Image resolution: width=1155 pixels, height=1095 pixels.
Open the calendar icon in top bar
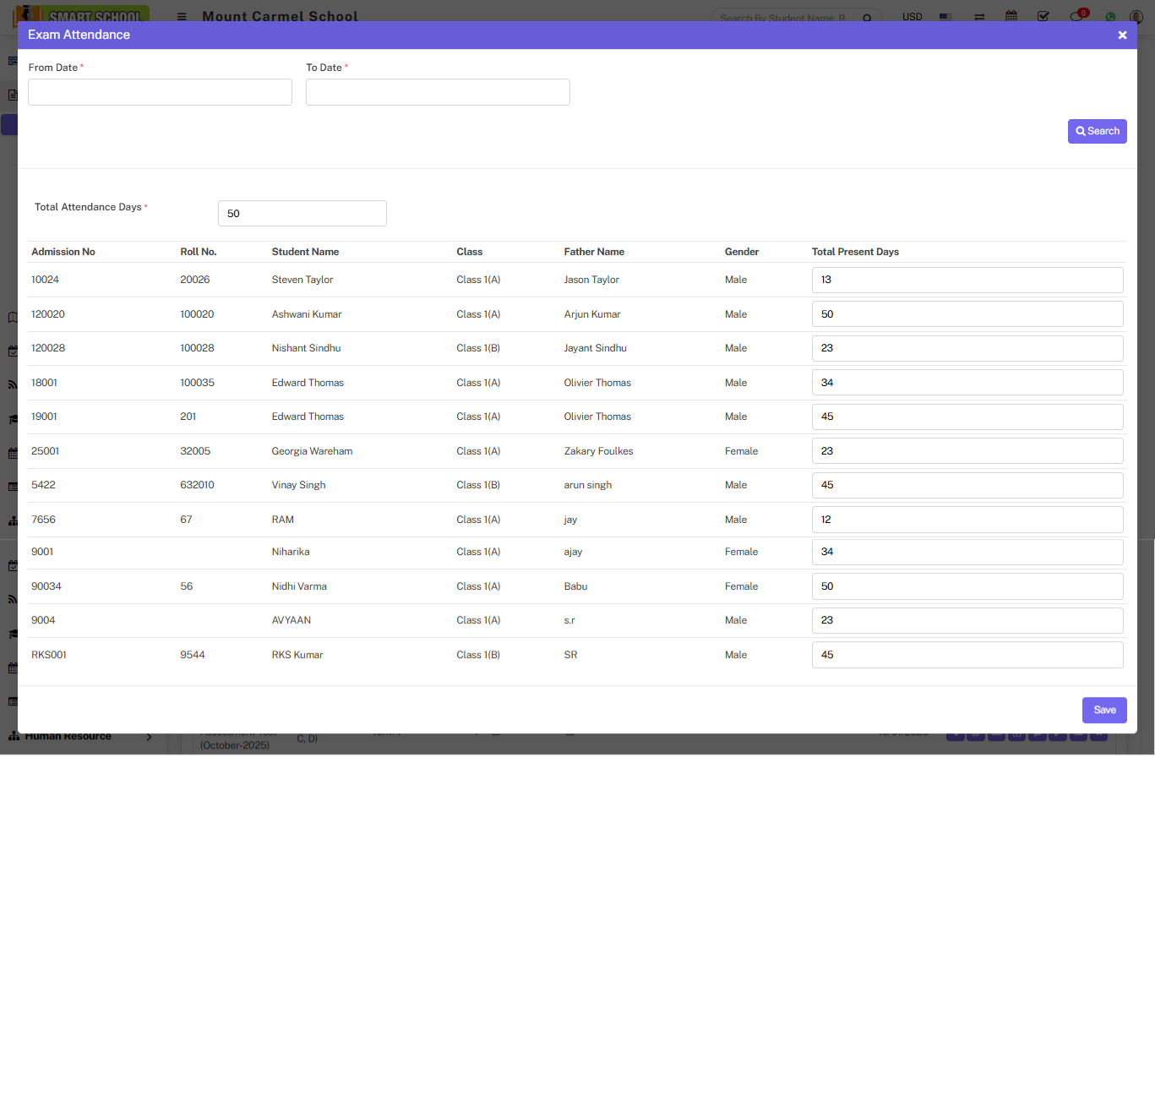pos(1011,16)
